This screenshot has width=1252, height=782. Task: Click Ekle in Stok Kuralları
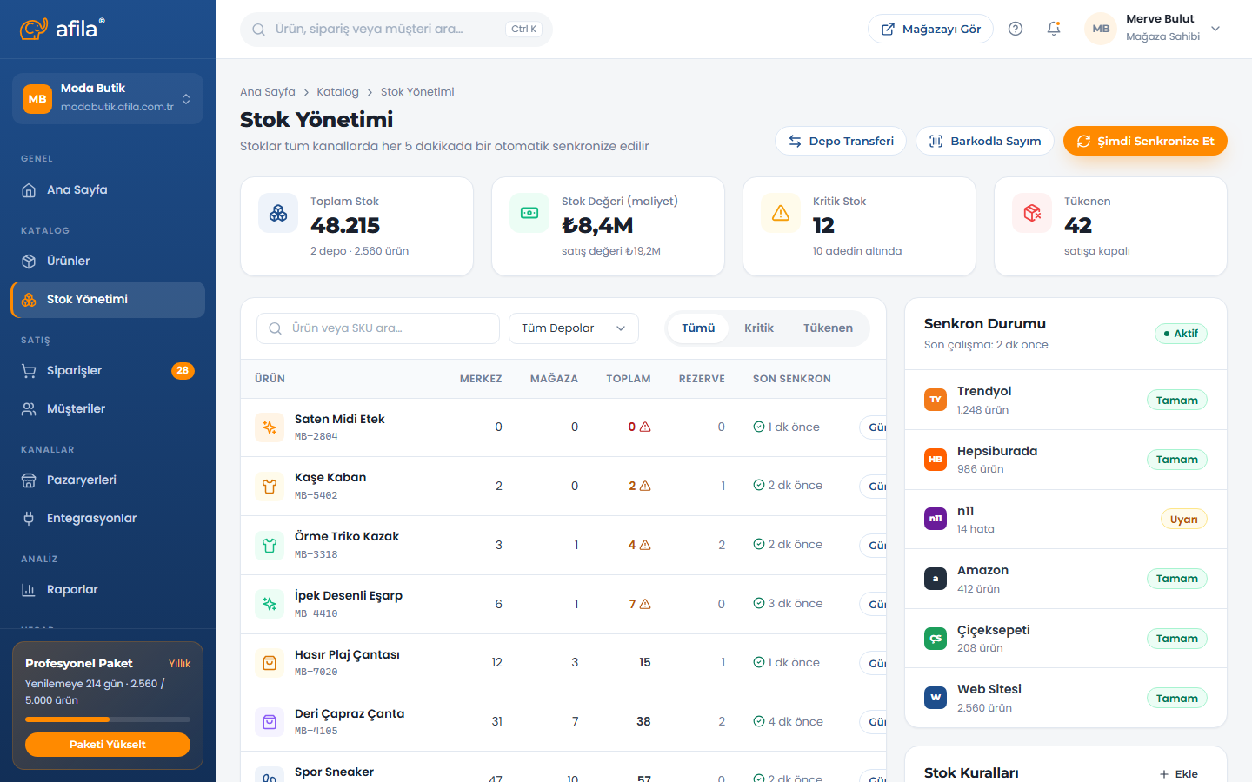[1179, 774]
